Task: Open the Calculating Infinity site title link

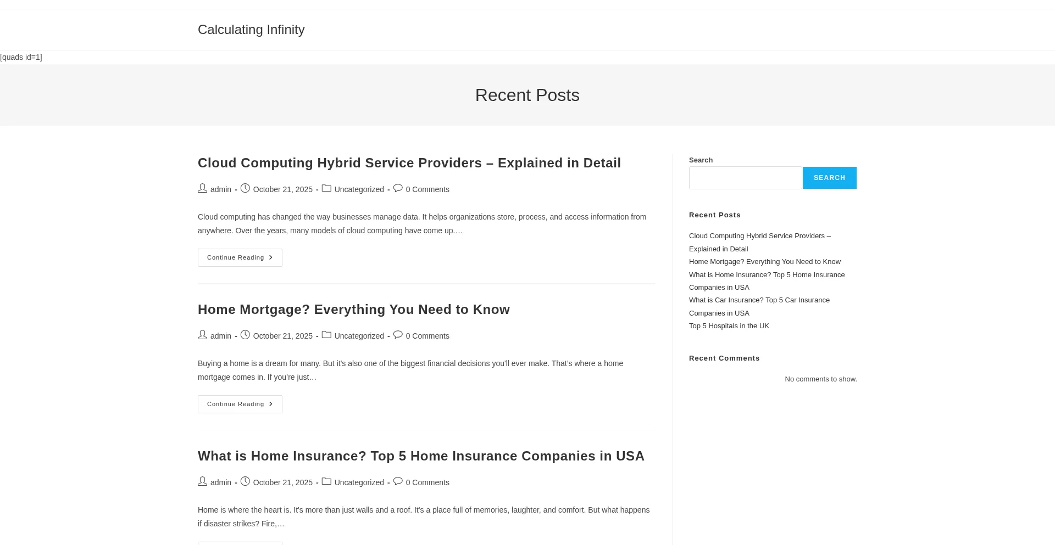Action: (x=251, y=30)
